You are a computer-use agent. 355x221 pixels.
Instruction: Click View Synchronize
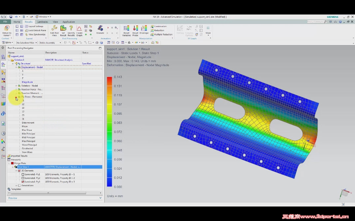(35, 35)
